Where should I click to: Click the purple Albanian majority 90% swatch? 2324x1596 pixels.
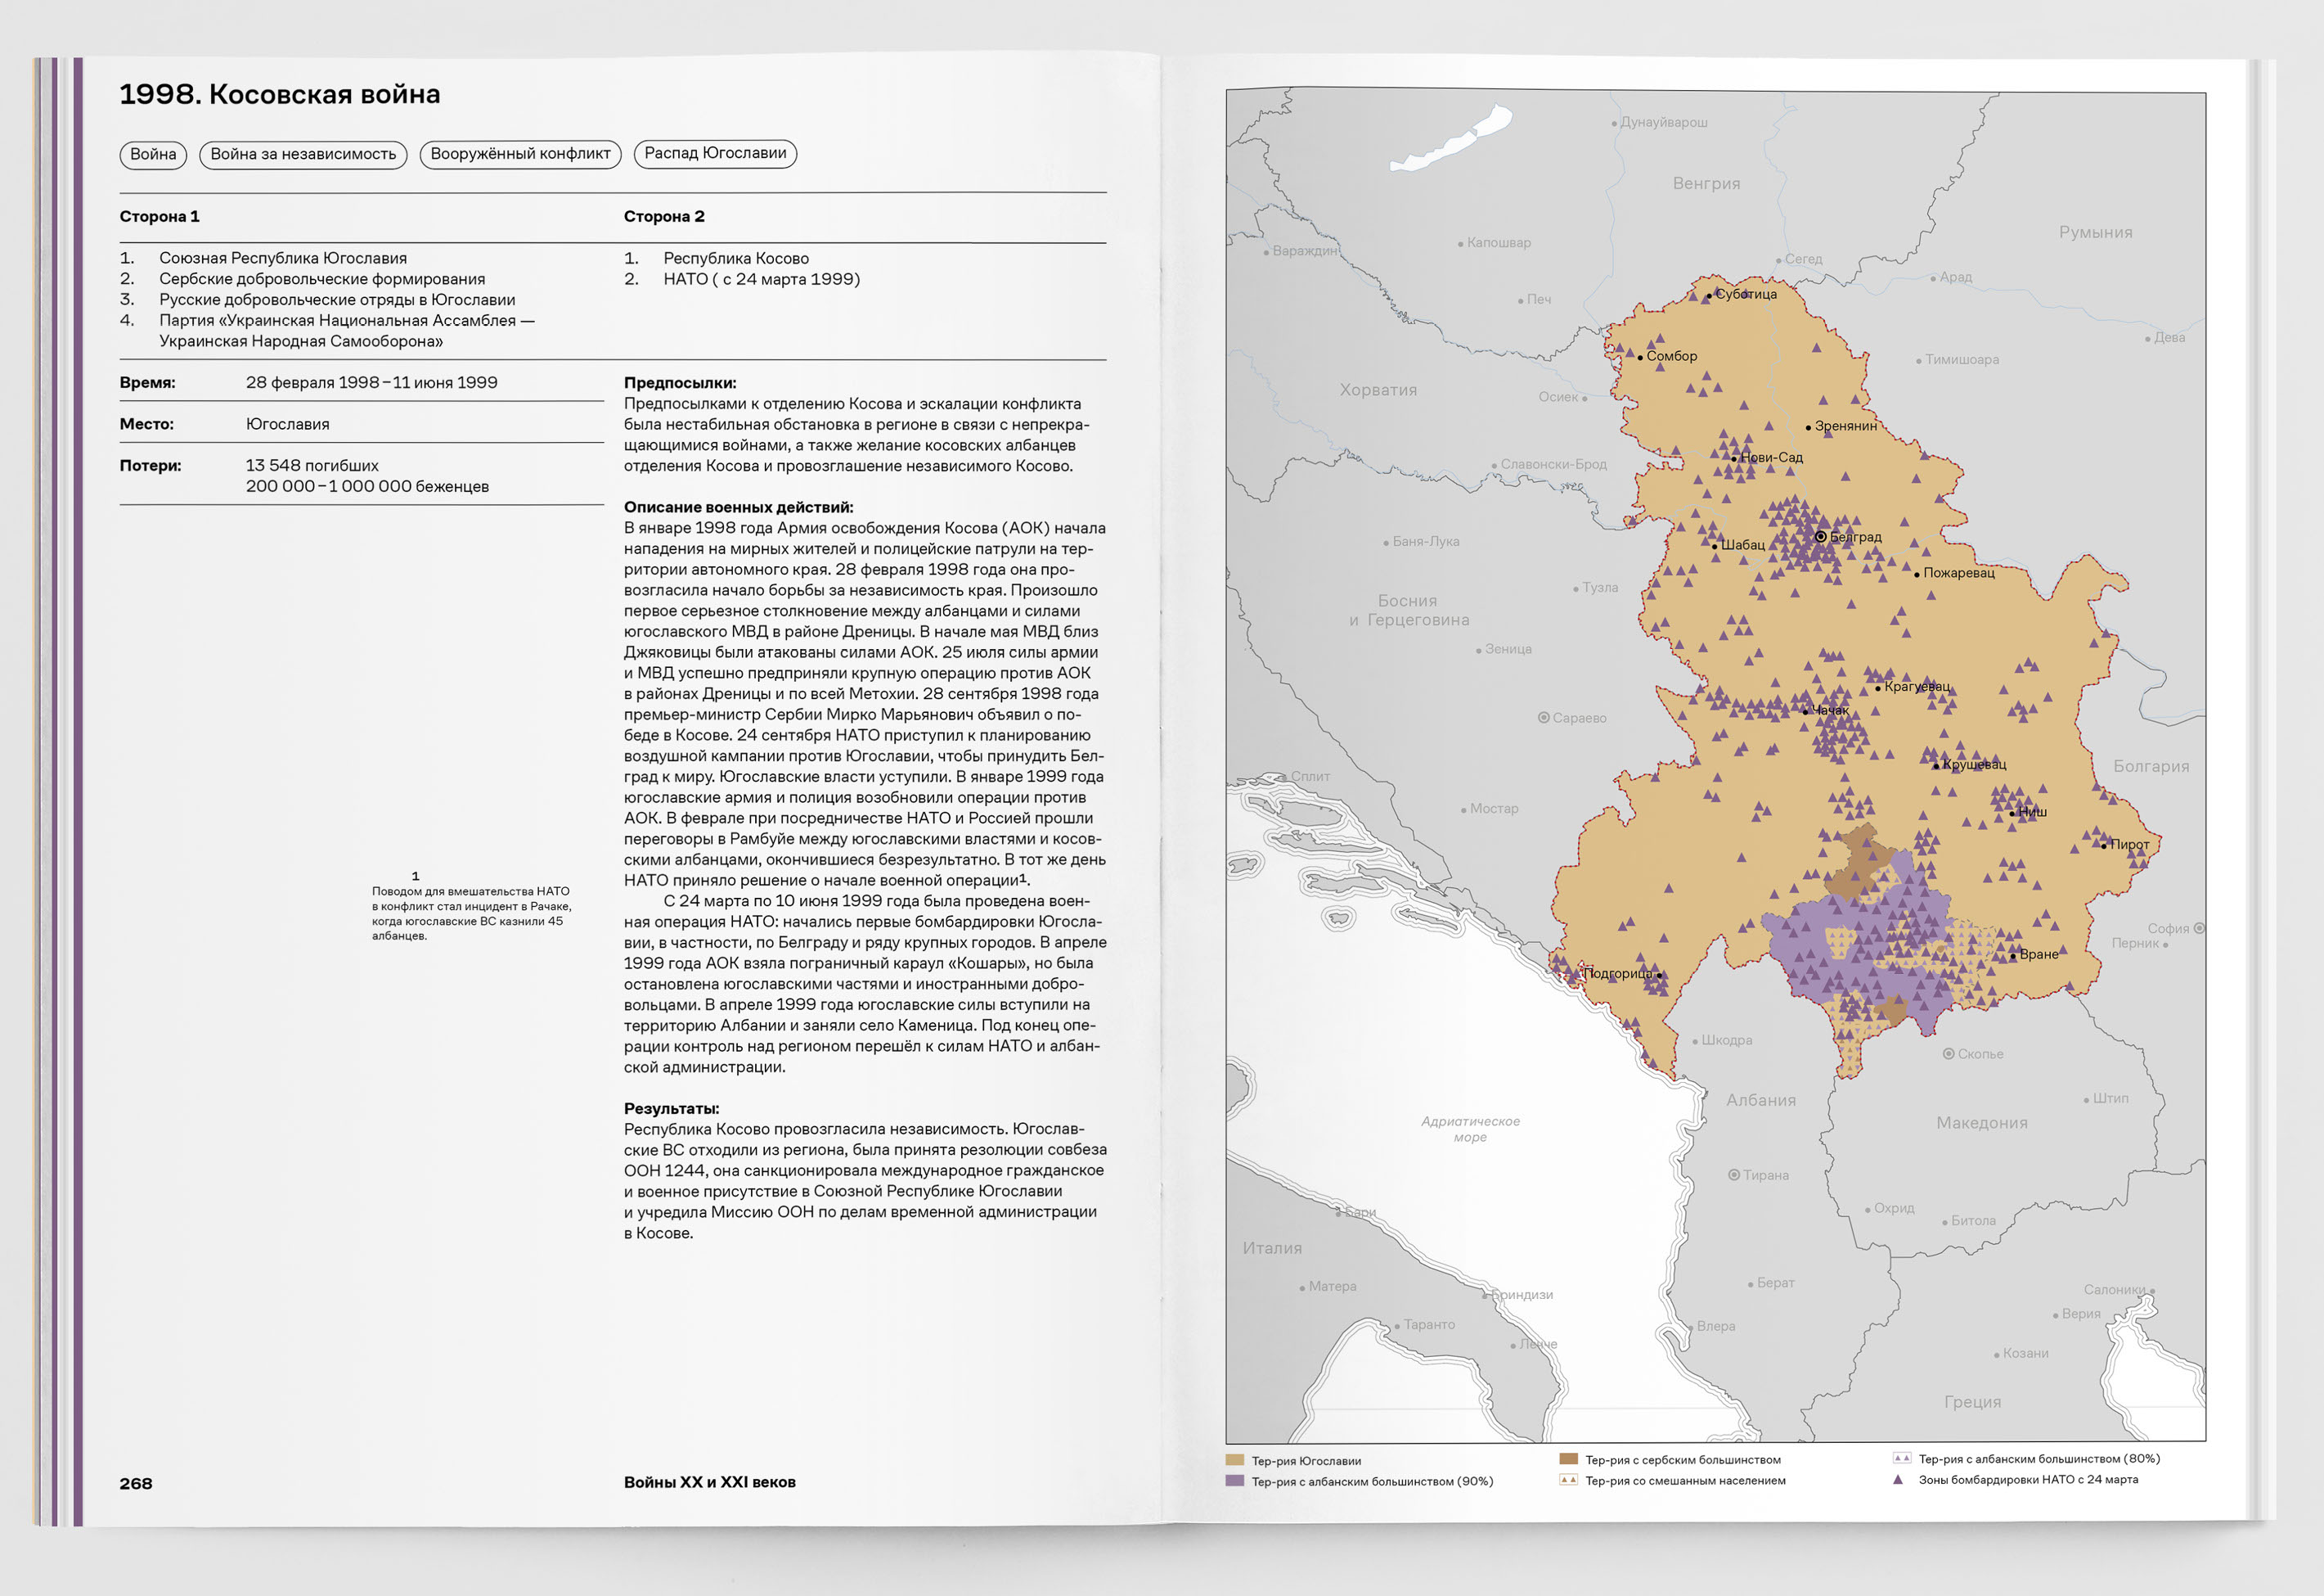pos(1235,1480)
